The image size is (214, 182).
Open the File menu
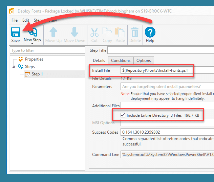pos(15,20)
